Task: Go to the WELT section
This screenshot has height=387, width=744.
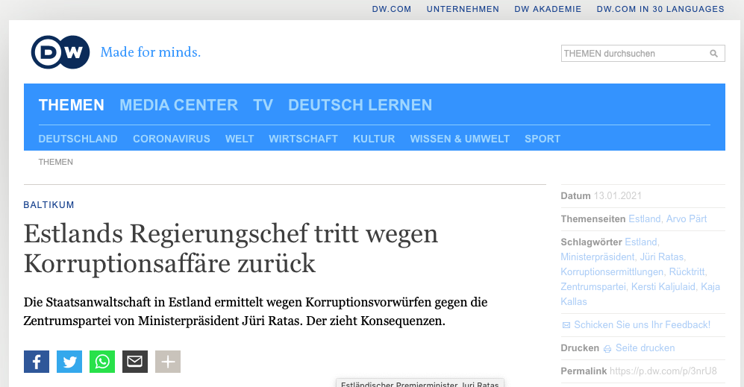Action: point(240,139)
